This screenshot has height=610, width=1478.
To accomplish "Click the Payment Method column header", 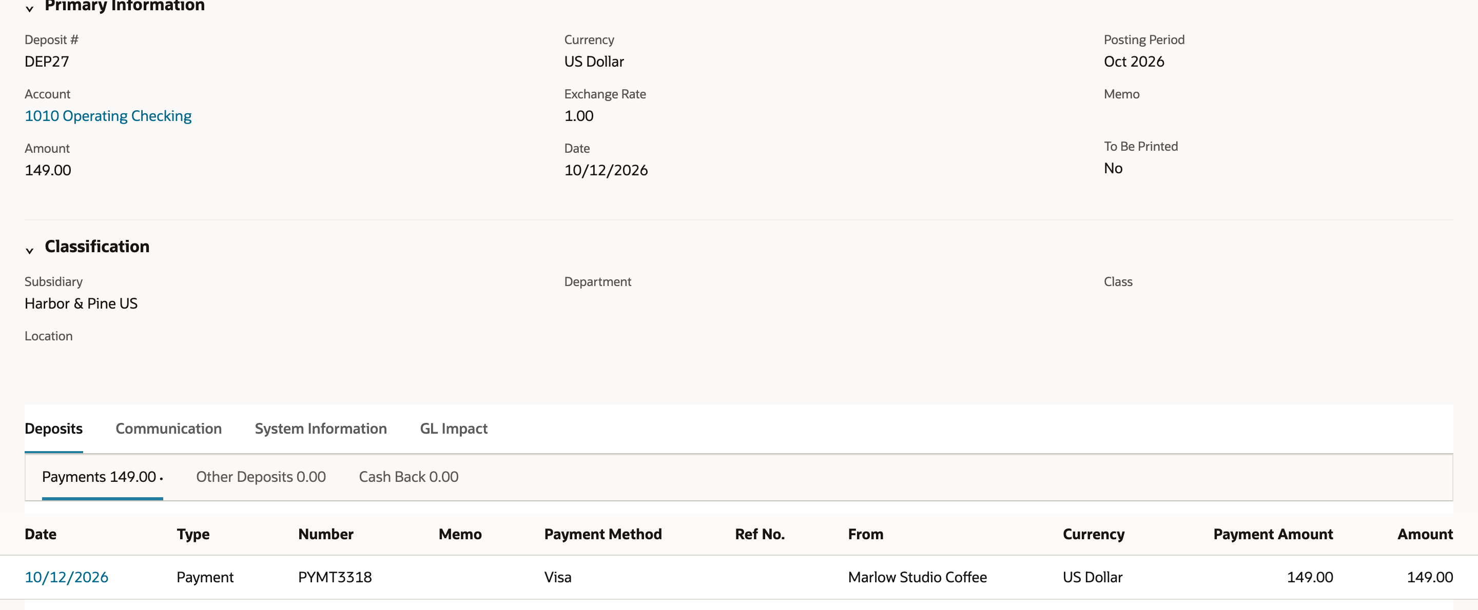I will point(603,534).
